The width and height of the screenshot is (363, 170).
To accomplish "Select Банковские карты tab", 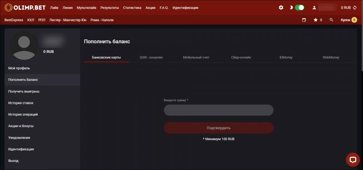I will tap(106, 58).
